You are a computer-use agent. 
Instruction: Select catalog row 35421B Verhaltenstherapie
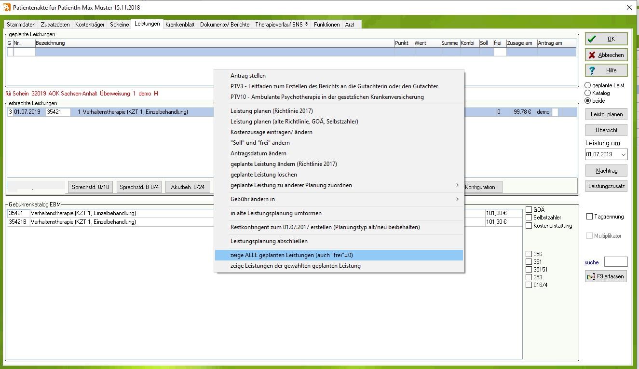265,222
